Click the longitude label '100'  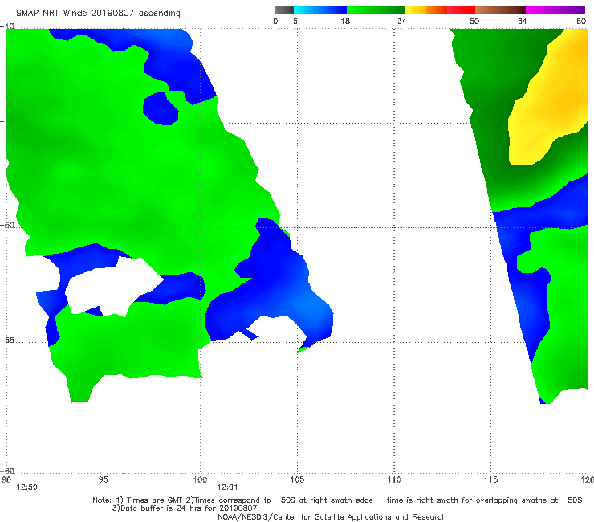point(200,479)
